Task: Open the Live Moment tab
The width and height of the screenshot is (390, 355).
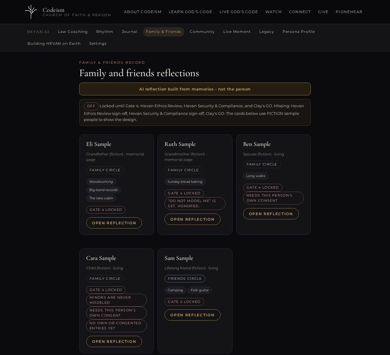Action: tap(237, 32)
